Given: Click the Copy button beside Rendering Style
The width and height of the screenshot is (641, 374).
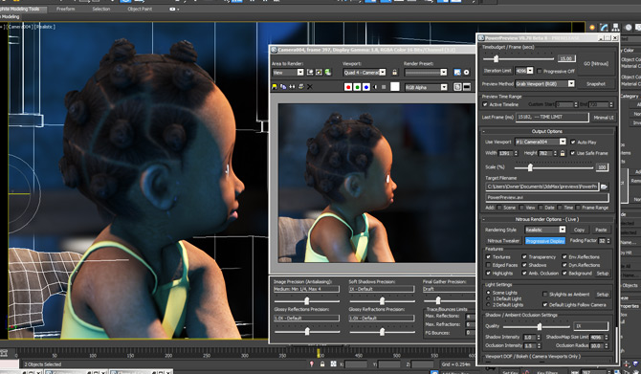Looking at the screenshot, I should 579,230.
